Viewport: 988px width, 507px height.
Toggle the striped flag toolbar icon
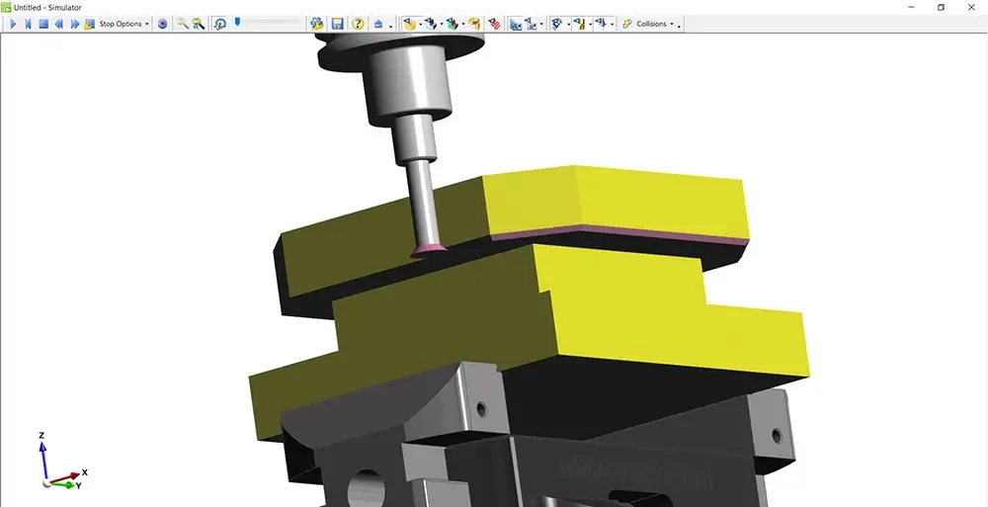(494, 24)
